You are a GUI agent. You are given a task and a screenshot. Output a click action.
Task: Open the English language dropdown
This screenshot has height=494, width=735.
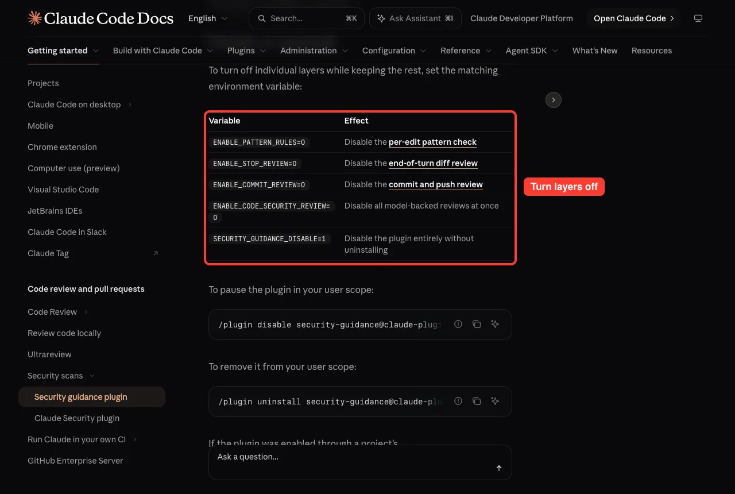pos(208,18)
